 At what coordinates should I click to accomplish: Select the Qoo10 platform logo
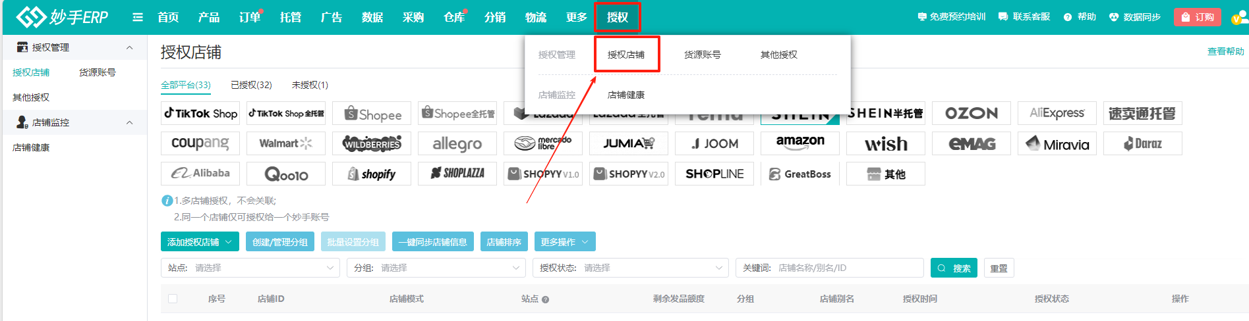[x=286, y=174]
